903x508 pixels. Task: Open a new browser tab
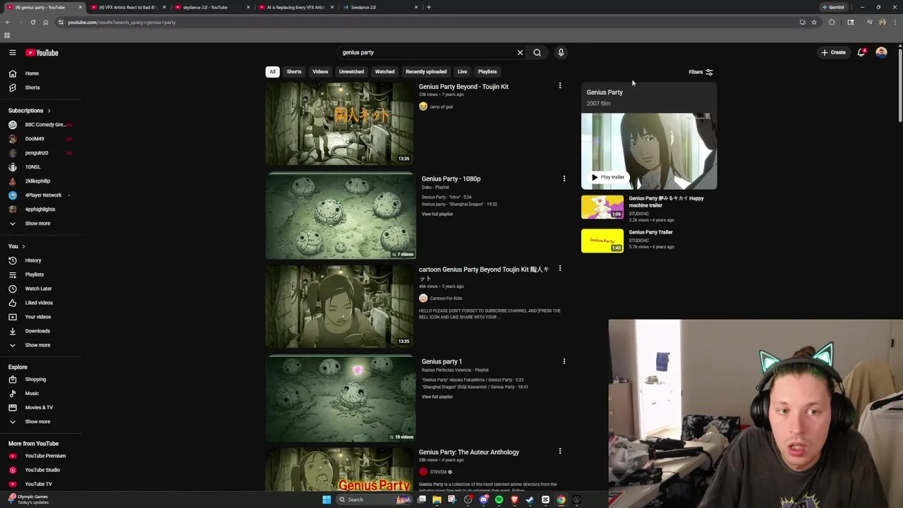[x=429, y=7]
